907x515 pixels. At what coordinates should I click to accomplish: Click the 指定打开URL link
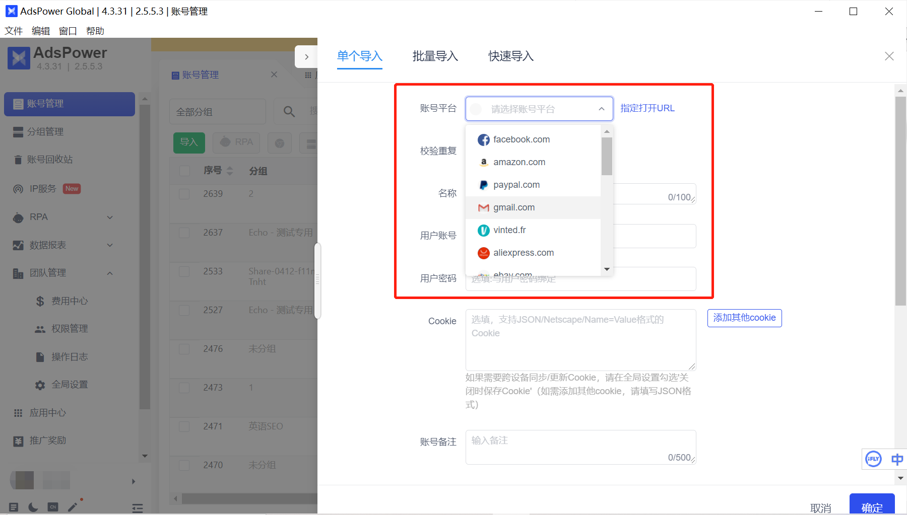pos(647,108)
